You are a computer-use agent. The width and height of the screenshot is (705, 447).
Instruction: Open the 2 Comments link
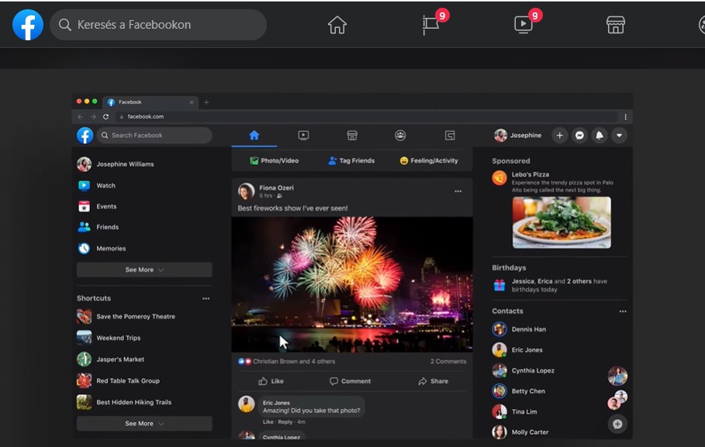point(448,361)
